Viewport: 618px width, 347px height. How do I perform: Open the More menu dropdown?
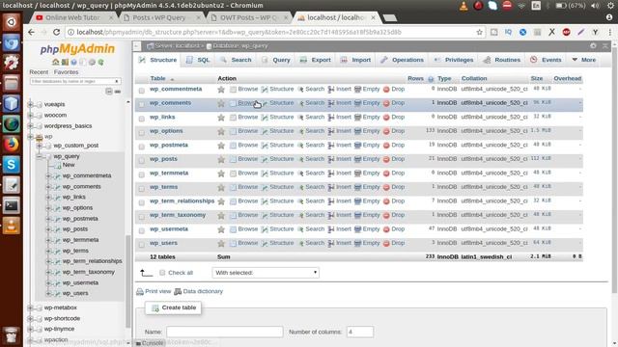point(583,60)
